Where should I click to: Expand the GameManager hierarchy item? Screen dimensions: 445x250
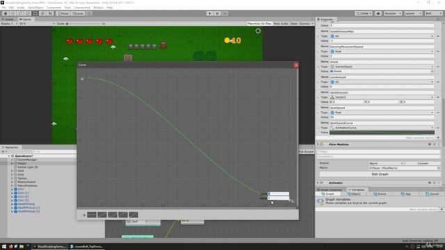[13, 160]
